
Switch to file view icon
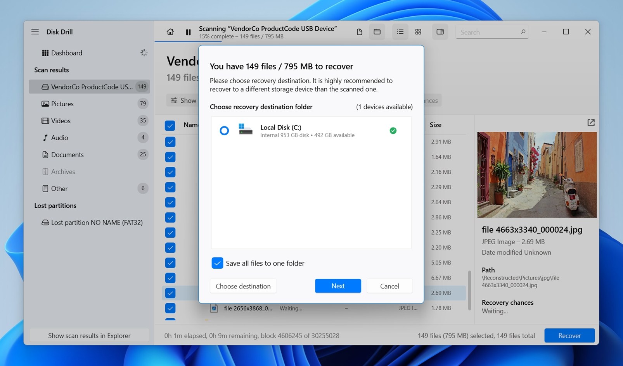pos(359,32)
